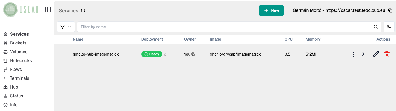Click the 0.5 CPU value
The width and height of the screenshot is (396, 111).
287,54
